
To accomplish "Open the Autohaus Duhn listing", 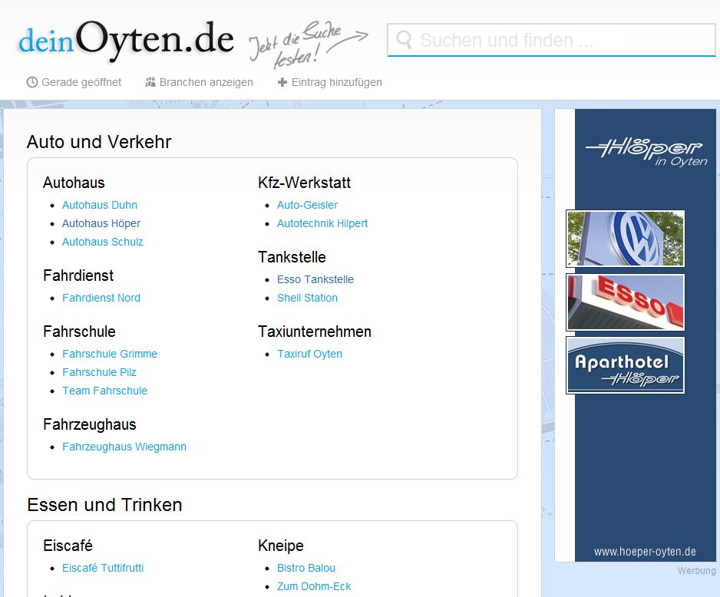I will 100,205.
